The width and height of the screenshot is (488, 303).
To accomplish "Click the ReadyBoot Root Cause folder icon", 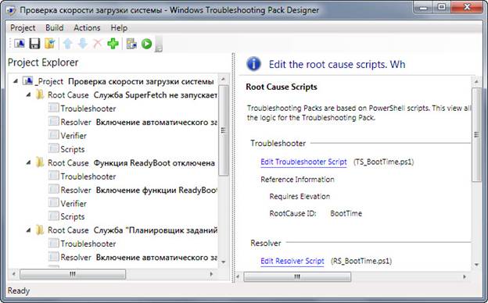I will pyautogui.click(x=40, y=162).
